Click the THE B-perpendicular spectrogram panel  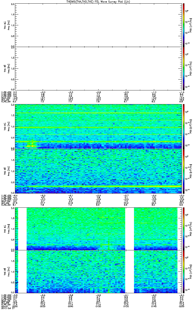pos(98,229)
